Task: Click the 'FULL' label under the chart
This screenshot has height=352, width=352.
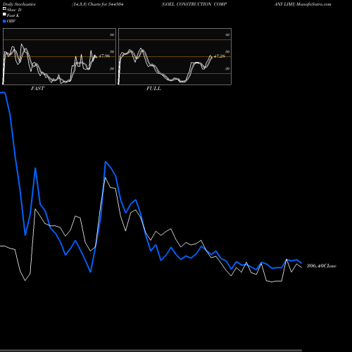Action: coord(153,89)
